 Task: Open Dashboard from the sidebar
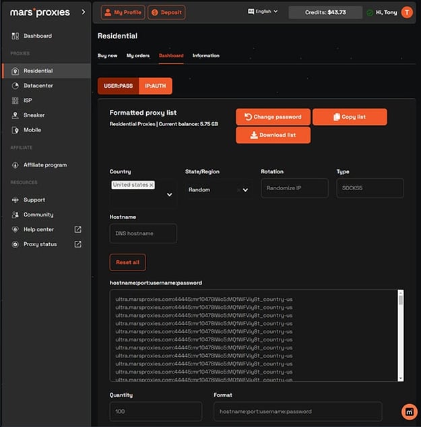pos(38,36)
